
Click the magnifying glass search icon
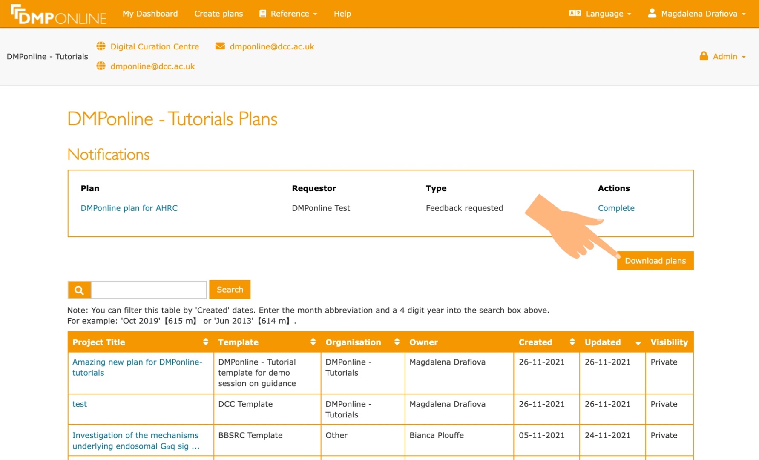[79, 290]
